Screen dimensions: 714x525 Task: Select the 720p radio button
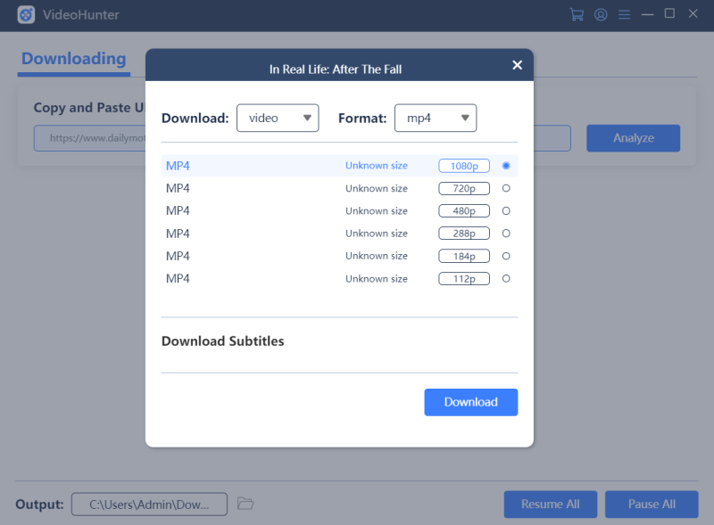pos(506,188)
